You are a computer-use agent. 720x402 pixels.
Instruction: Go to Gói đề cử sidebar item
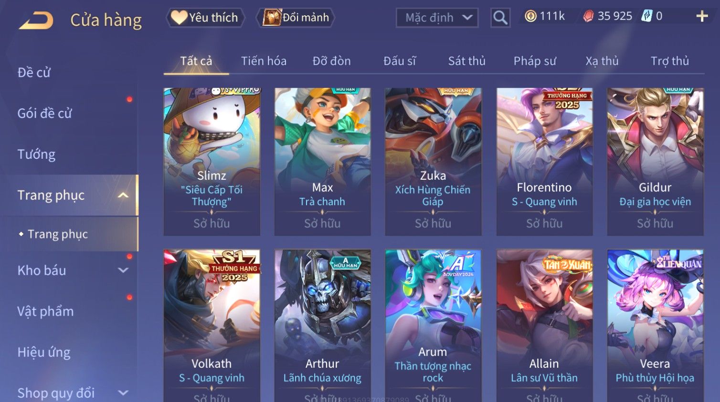[x=44, y=113]
